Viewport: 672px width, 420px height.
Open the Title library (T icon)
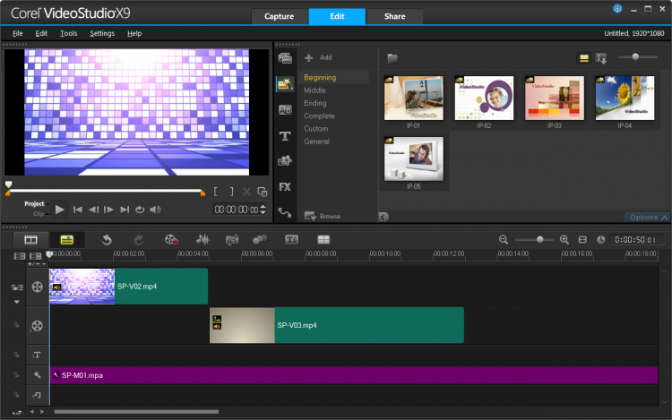tap(285, 135)
